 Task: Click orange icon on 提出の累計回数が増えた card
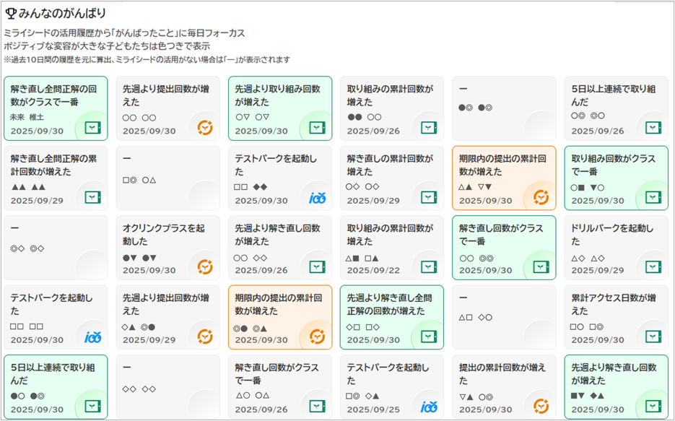tap(541, 407)
